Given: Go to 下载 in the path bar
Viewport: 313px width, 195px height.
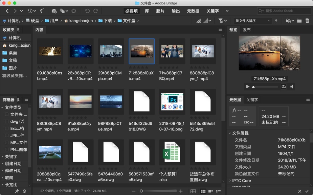Looking at the screenshot, I should point(105,21).
